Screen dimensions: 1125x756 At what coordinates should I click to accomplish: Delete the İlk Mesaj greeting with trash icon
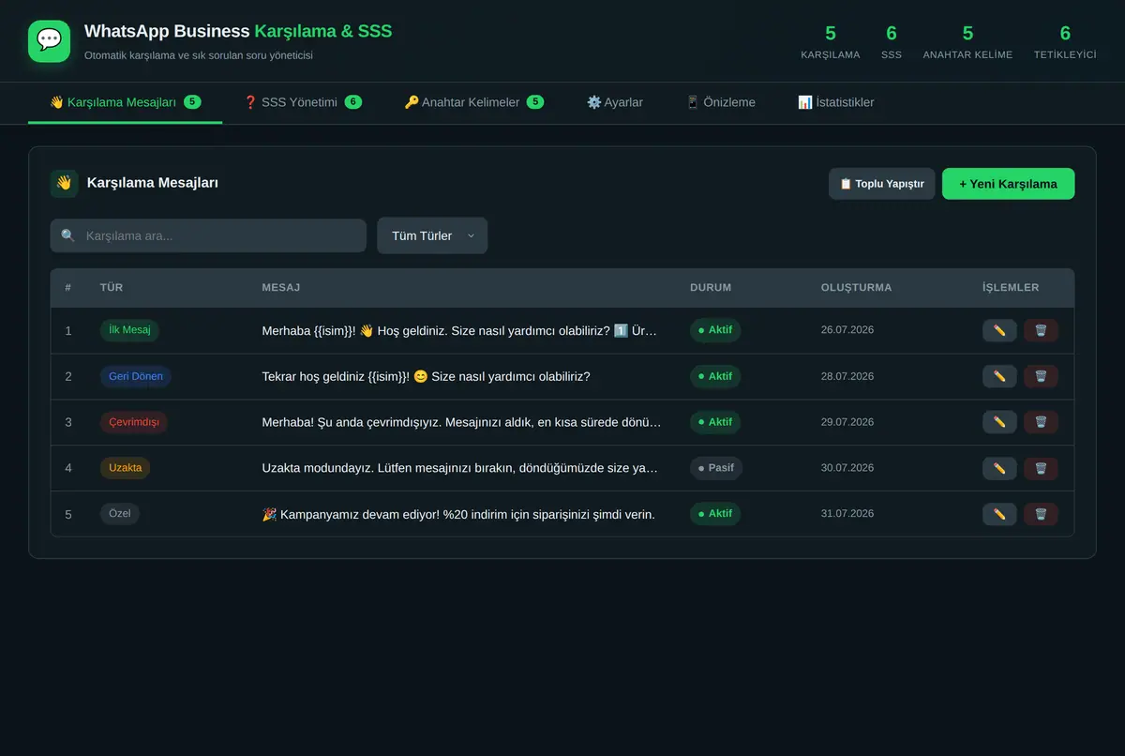pos(1041,330)
